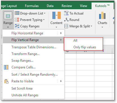
Task: Click the Charts label
Action: point(102,23)
